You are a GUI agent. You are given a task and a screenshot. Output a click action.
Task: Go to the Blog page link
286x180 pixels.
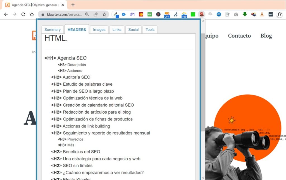(x=266, y=36)
